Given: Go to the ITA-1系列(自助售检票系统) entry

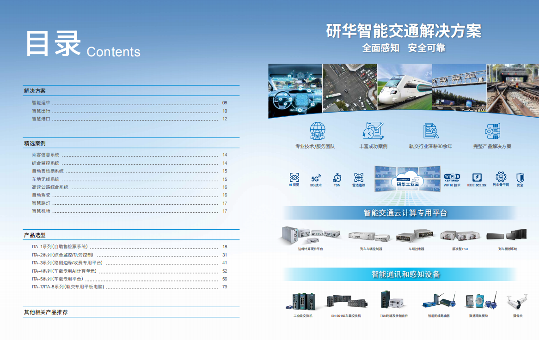Looking at the screenshot, I should tap(129, 247).
